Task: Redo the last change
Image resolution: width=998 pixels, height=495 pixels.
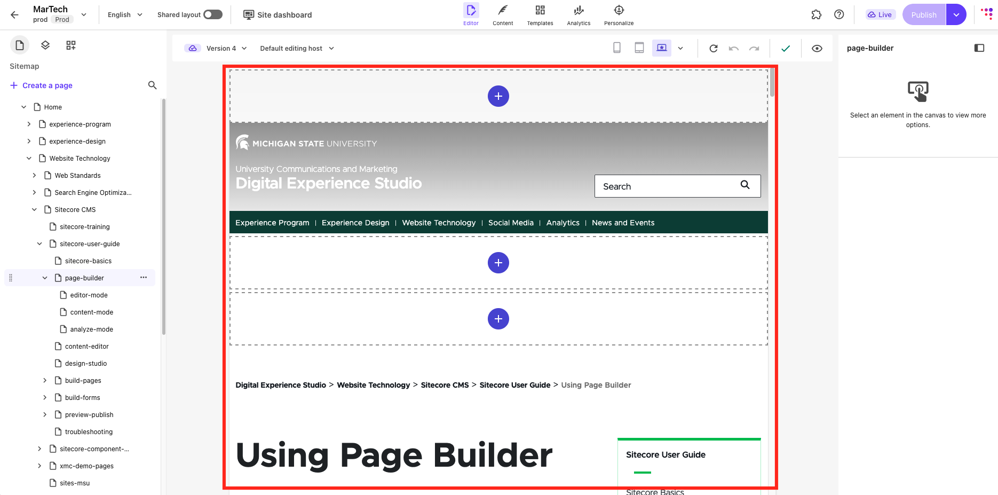Action: coord(754,49)
